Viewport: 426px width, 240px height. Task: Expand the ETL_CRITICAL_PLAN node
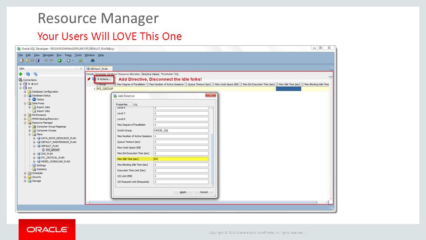(x=34, y=157)
